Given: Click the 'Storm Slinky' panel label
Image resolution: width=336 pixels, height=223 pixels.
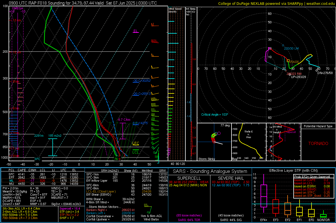Looking at the screenshot, I should pos(206,159).
